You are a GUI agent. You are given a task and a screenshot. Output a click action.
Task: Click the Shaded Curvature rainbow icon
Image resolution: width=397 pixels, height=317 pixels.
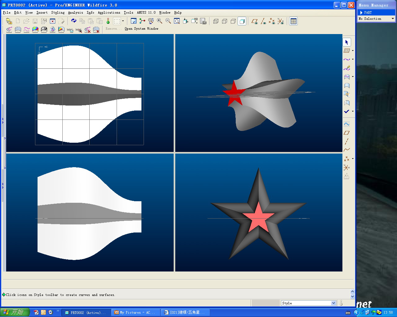[35, 30]
